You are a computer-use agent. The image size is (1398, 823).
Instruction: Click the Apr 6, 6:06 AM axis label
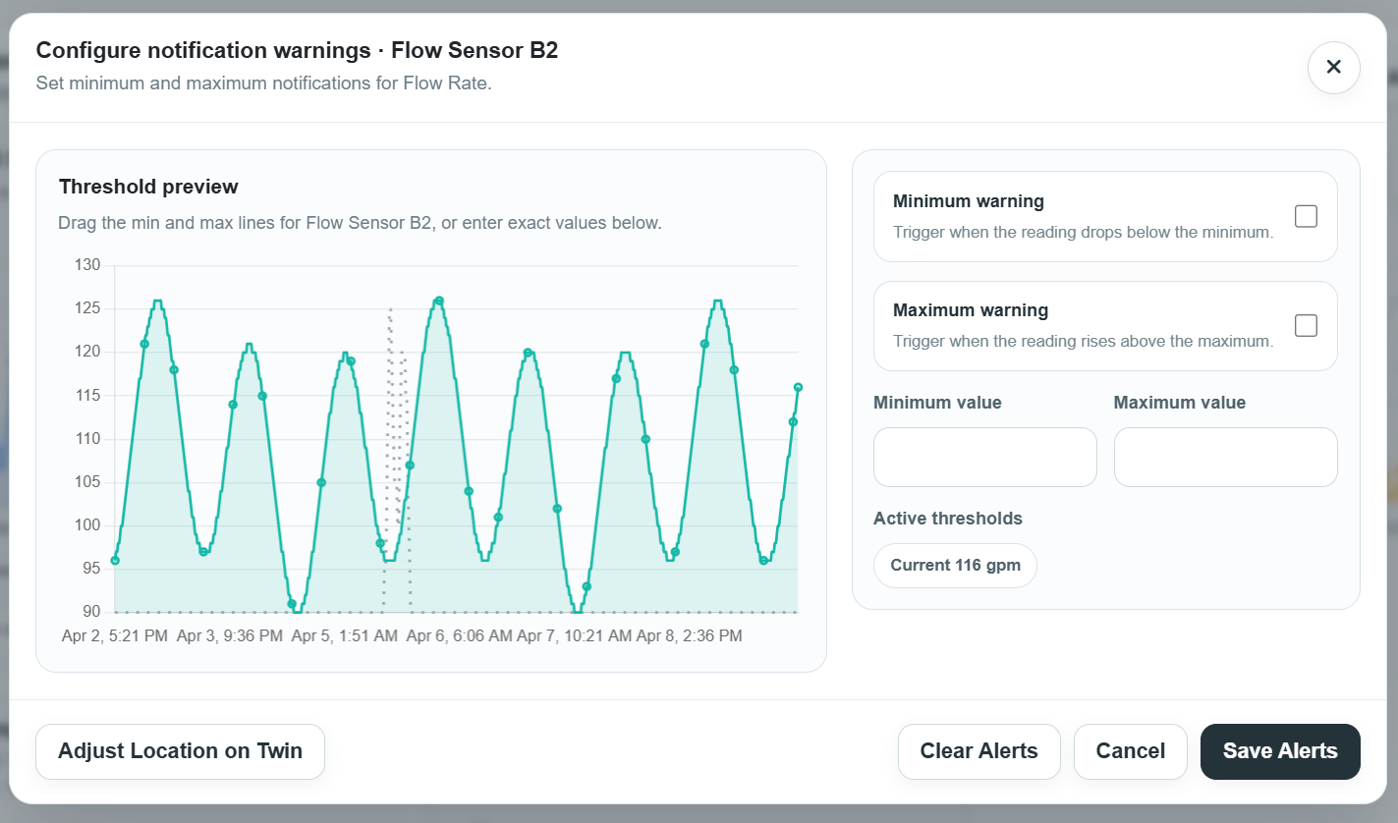(459, 635)
